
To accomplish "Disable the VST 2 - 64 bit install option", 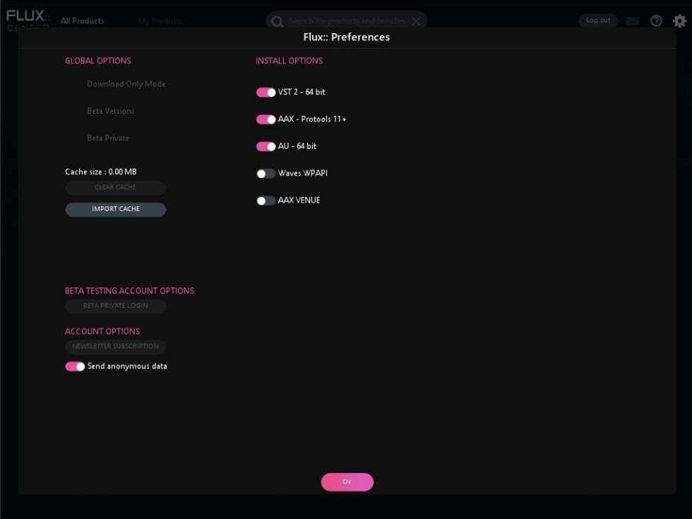I will pyautogui.click(x=266, y=93).
